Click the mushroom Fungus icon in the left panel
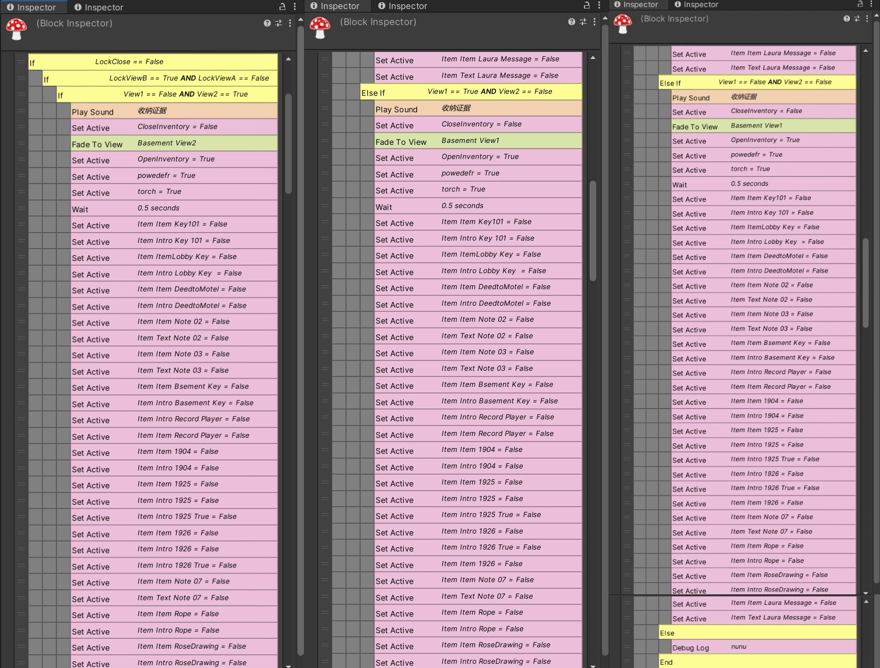880x668 pixels. coord(16,29)
